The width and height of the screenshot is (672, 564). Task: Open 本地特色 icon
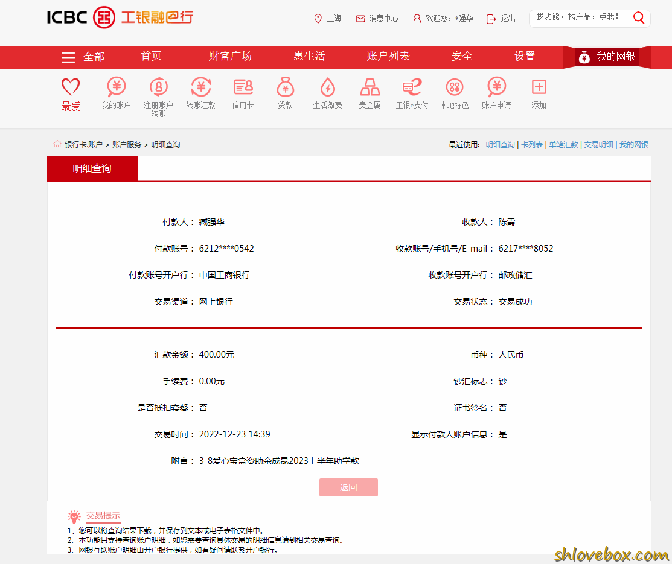click(454, 87)
